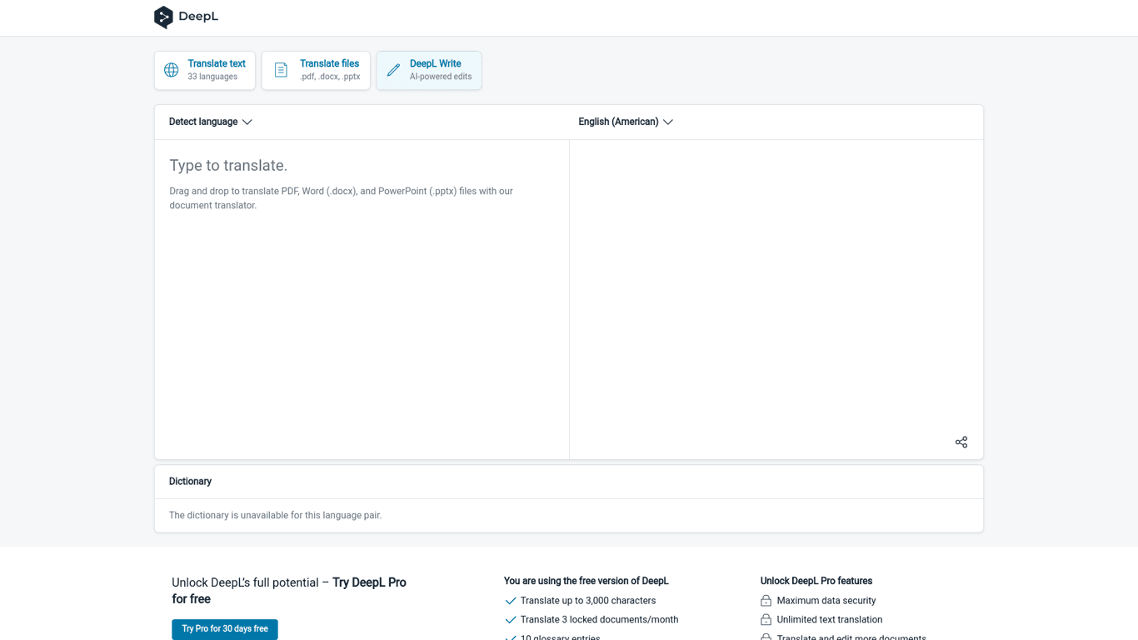Click the lock icon beside Maximum data security
Image resolution: width=1138 pixels, height=640 pixels.
pos(766,601)
